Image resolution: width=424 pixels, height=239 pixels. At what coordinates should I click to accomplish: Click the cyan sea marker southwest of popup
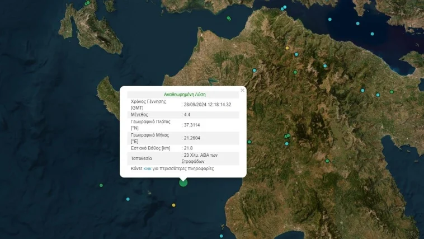click(128, 199)
